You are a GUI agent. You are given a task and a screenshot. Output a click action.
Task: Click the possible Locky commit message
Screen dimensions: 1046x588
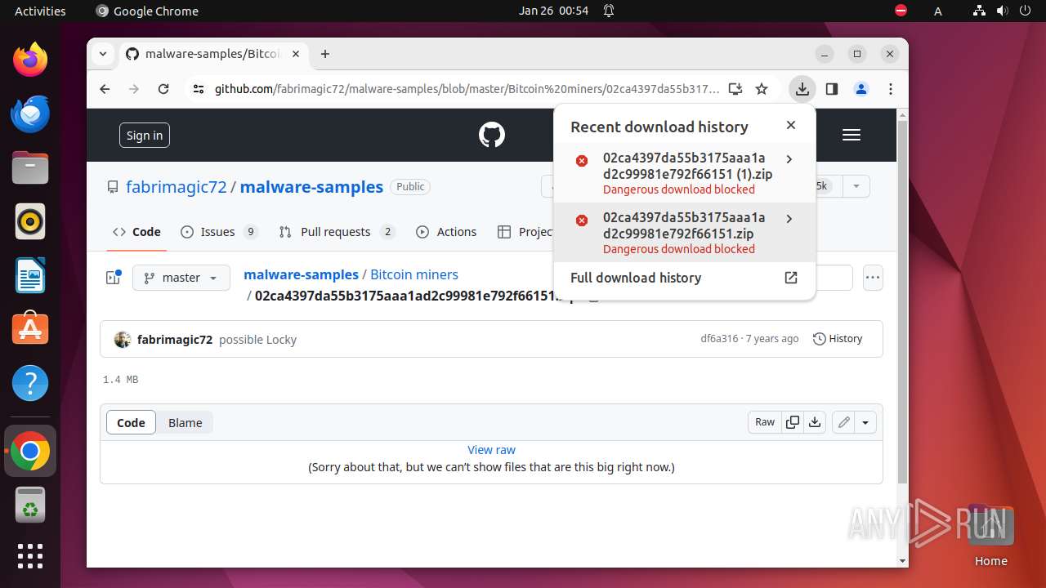pyautogui.click(x=257, y=339)
